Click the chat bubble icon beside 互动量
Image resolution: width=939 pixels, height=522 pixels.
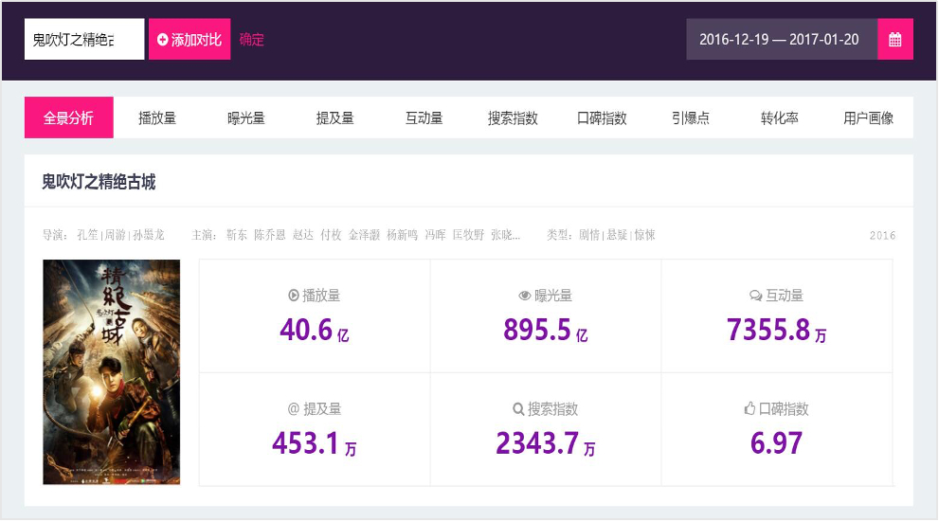click(x=755, y=296)
